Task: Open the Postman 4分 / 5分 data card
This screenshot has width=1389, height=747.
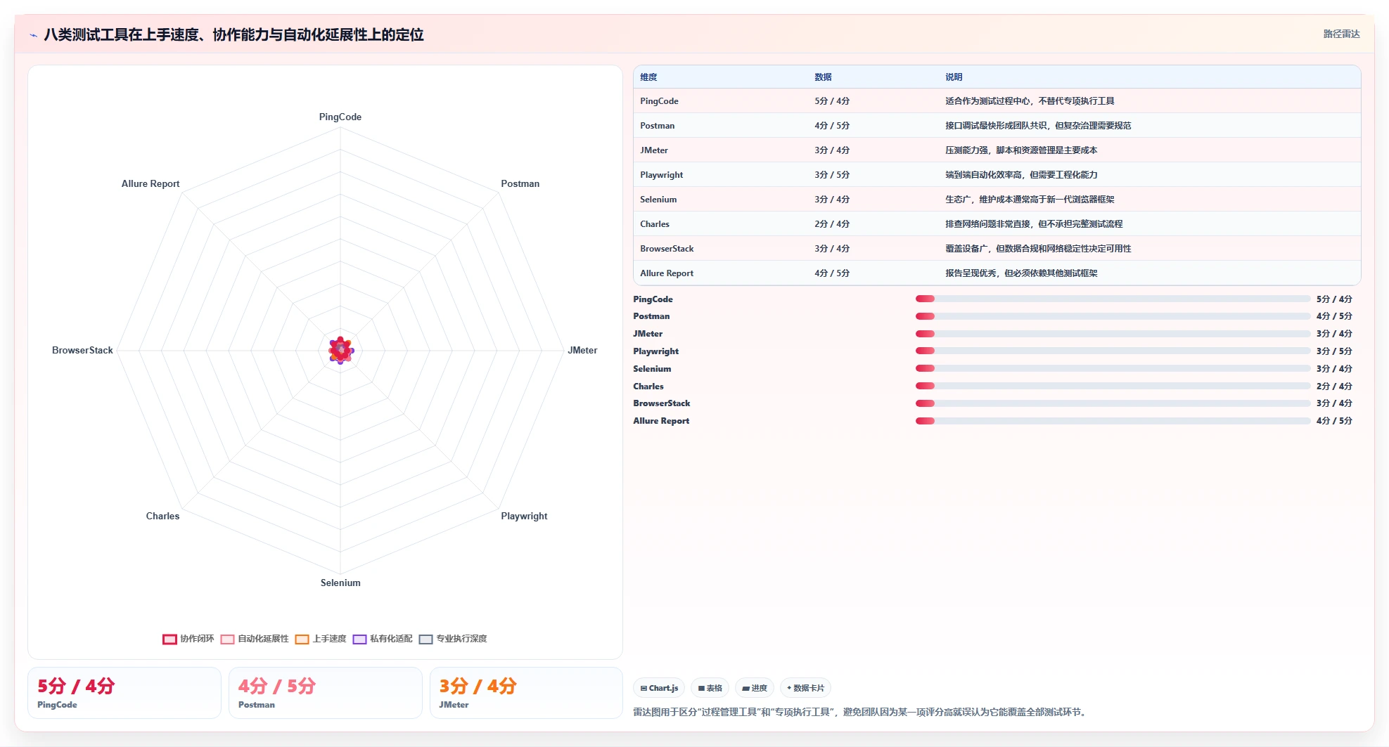Action: 326,693
